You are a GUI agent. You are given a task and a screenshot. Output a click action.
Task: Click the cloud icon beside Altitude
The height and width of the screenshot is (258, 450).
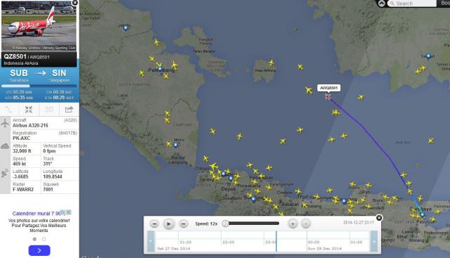point(5,146)
